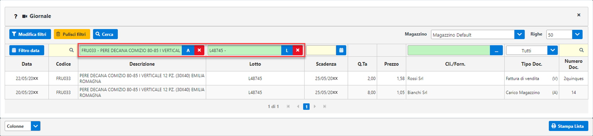Click the search icon in Numero Doc. filter
Image resolution: width=593 pixels, height=136 pixels.
click(x=581, y=50)
